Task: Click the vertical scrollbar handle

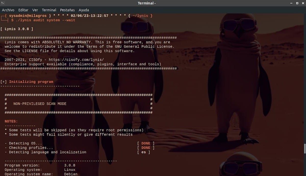Action: [304, 149]
